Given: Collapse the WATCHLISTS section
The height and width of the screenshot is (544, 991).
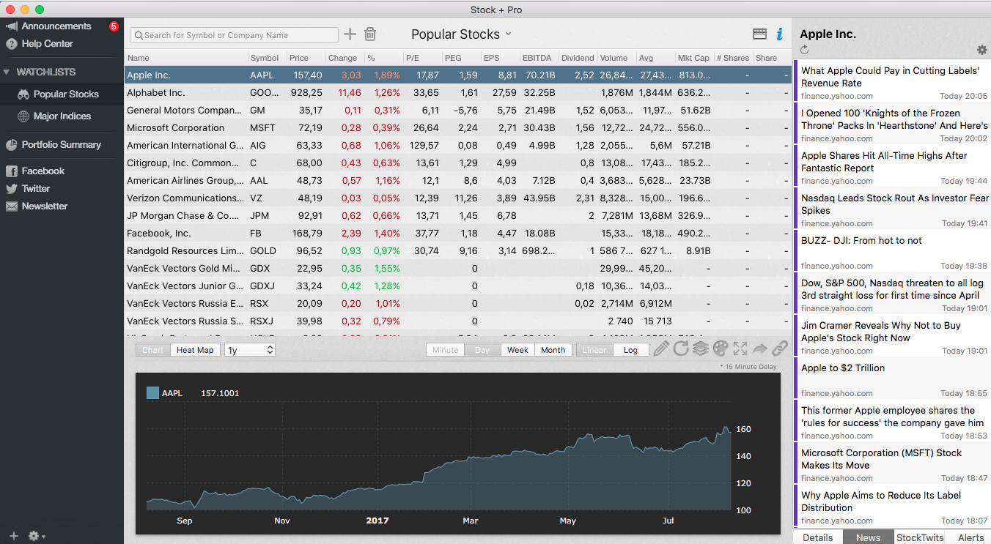Looking at the screenshot, I should pyautogui.click(x=7, y=72).
